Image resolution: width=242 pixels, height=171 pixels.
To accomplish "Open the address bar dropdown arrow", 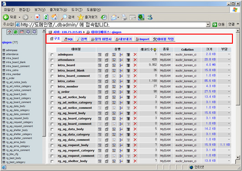I will click(208, 25).
